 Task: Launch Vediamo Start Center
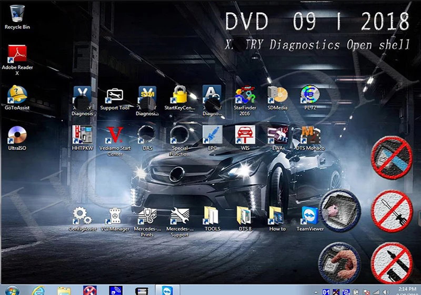click(115, 141)
